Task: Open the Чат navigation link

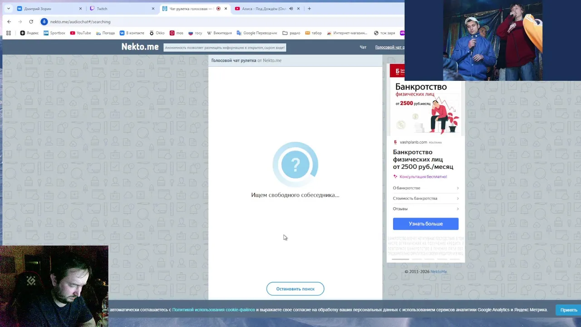Action: coord(363,47)
